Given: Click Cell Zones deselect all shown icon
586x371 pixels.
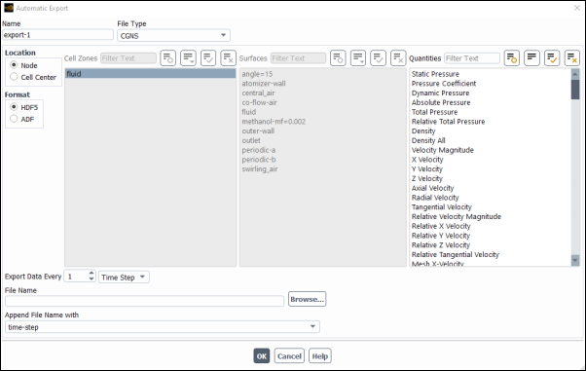Looking at the screenshot, I should pos(229,58).
